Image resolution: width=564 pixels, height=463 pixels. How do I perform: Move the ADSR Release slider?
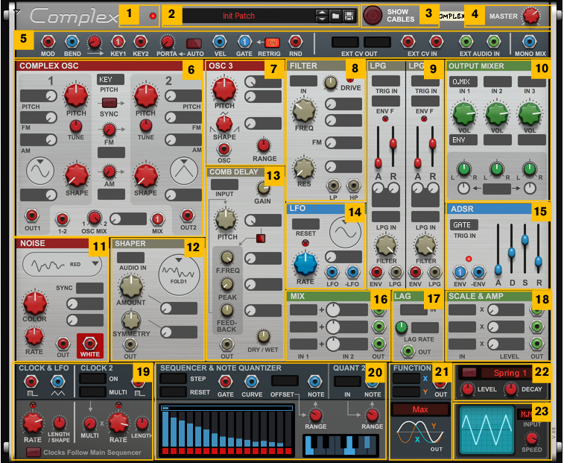point(538,261)
